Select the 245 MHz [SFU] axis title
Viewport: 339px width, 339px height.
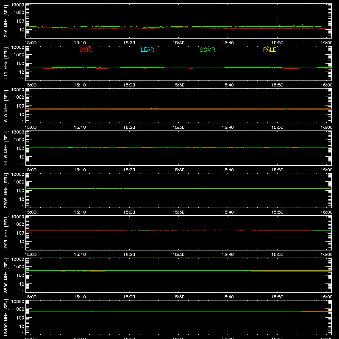click(6, 21)
